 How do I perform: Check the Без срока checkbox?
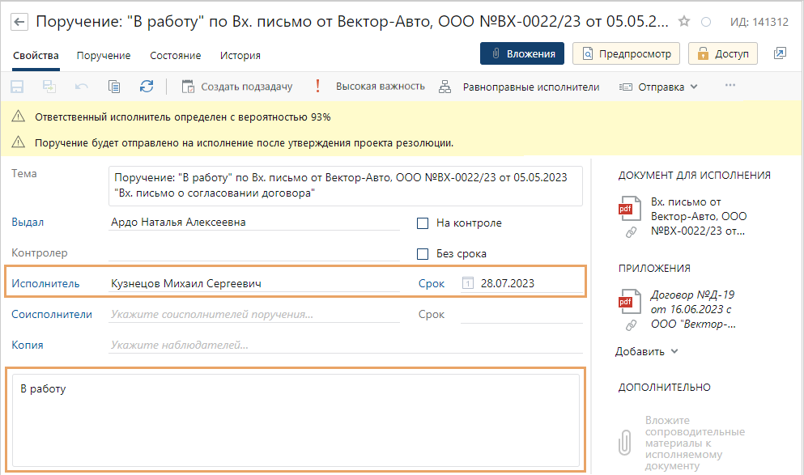(x=422, y=254)
